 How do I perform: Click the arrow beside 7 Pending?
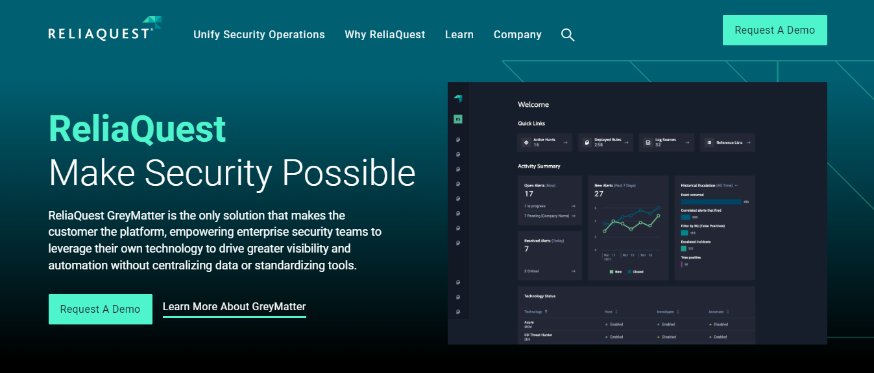573,216
